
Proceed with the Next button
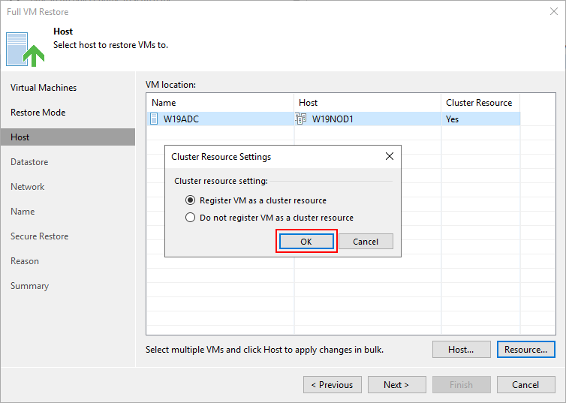(396, 384)
